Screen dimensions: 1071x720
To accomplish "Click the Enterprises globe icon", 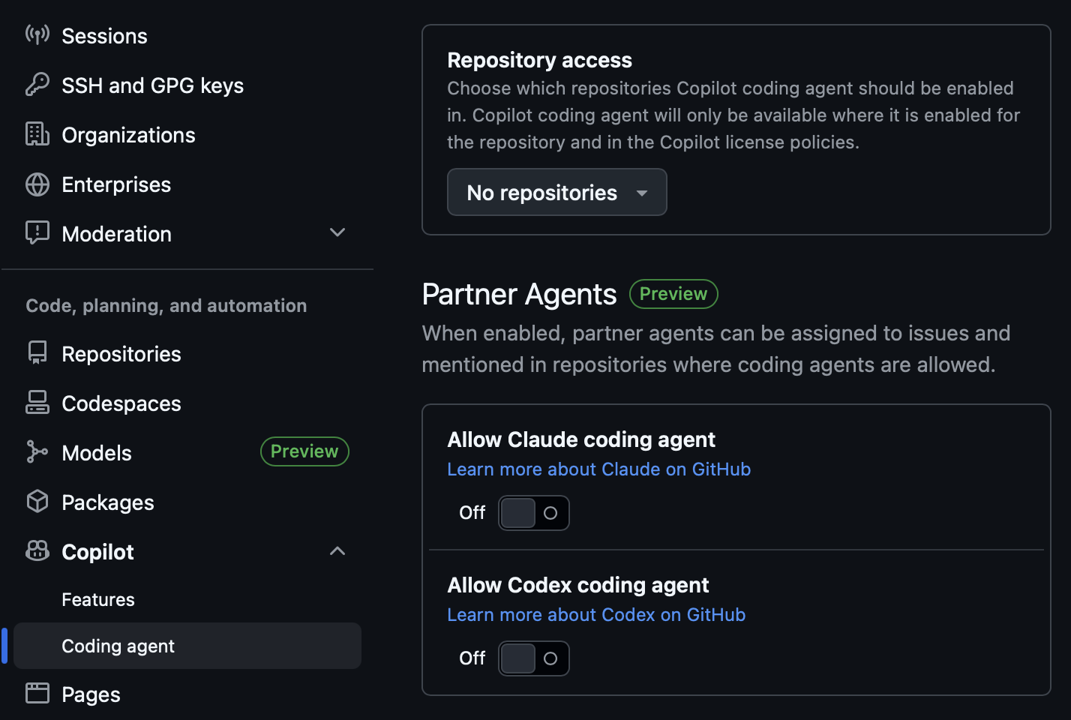I will (37, 184).
